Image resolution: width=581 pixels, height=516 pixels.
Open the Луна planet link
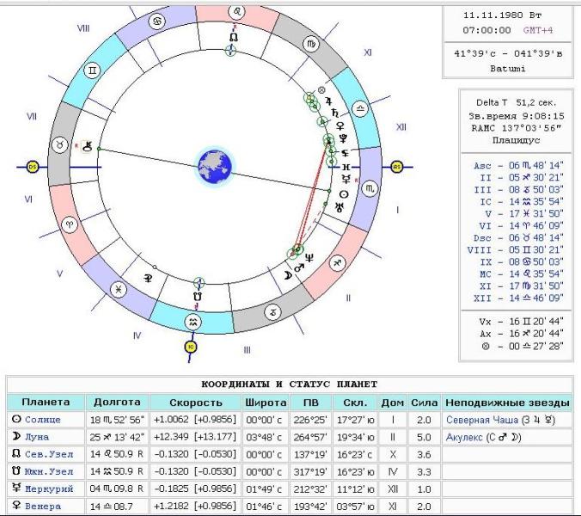tap(37, 437)
